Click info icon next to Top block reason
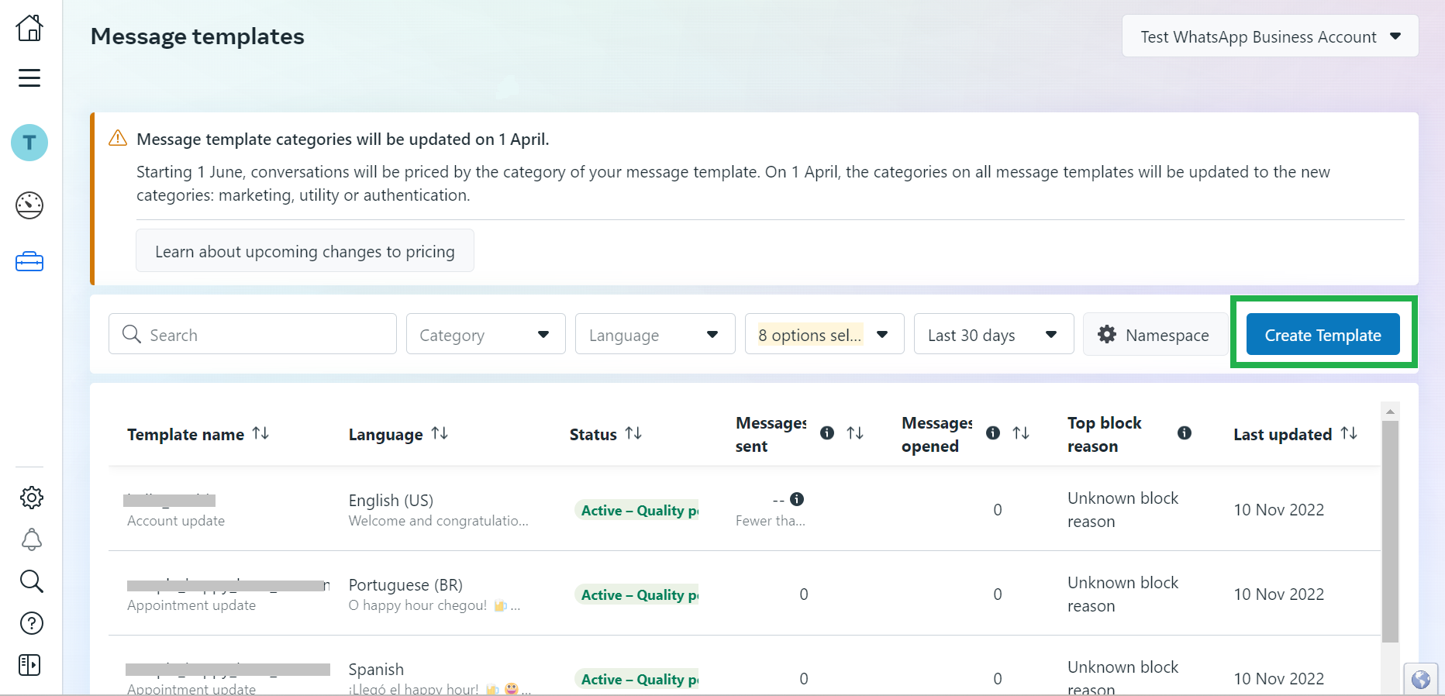 [x=1184, y=433]
